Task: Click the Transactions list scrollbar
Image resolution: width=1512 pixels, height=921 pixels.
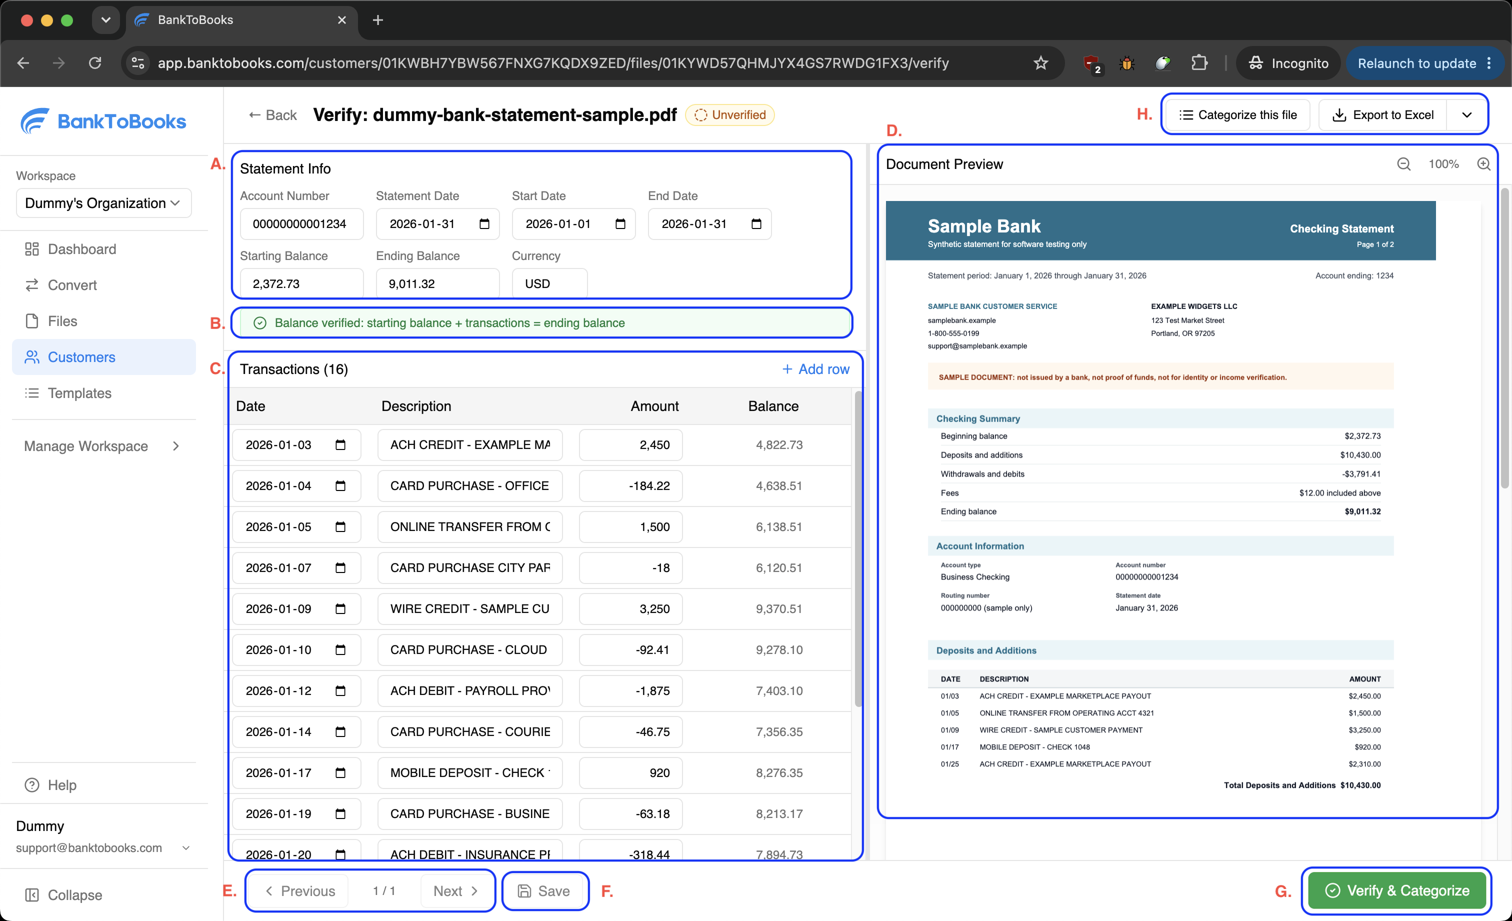Action: click(x=858, y=549)
